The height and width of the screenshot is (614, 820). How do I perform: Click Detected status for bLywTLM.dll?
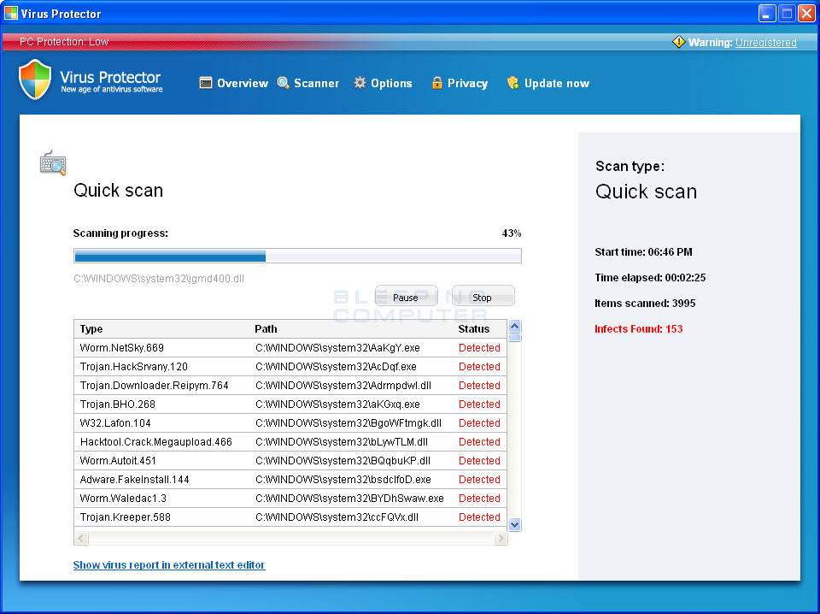(479, 442)
